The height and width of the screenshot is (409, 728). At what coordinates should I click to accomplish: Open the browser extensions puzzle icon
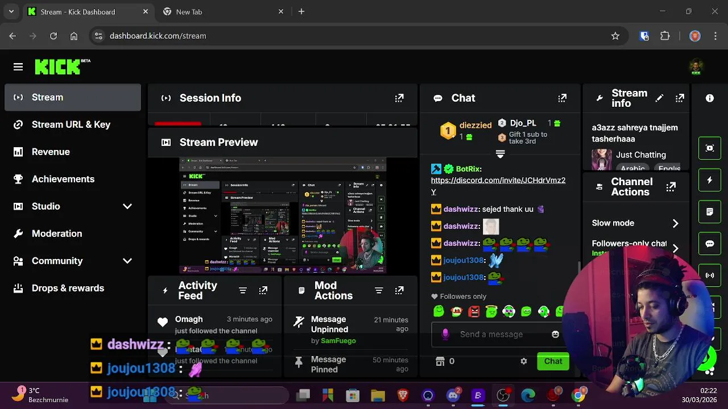click(x=665, y=36)
